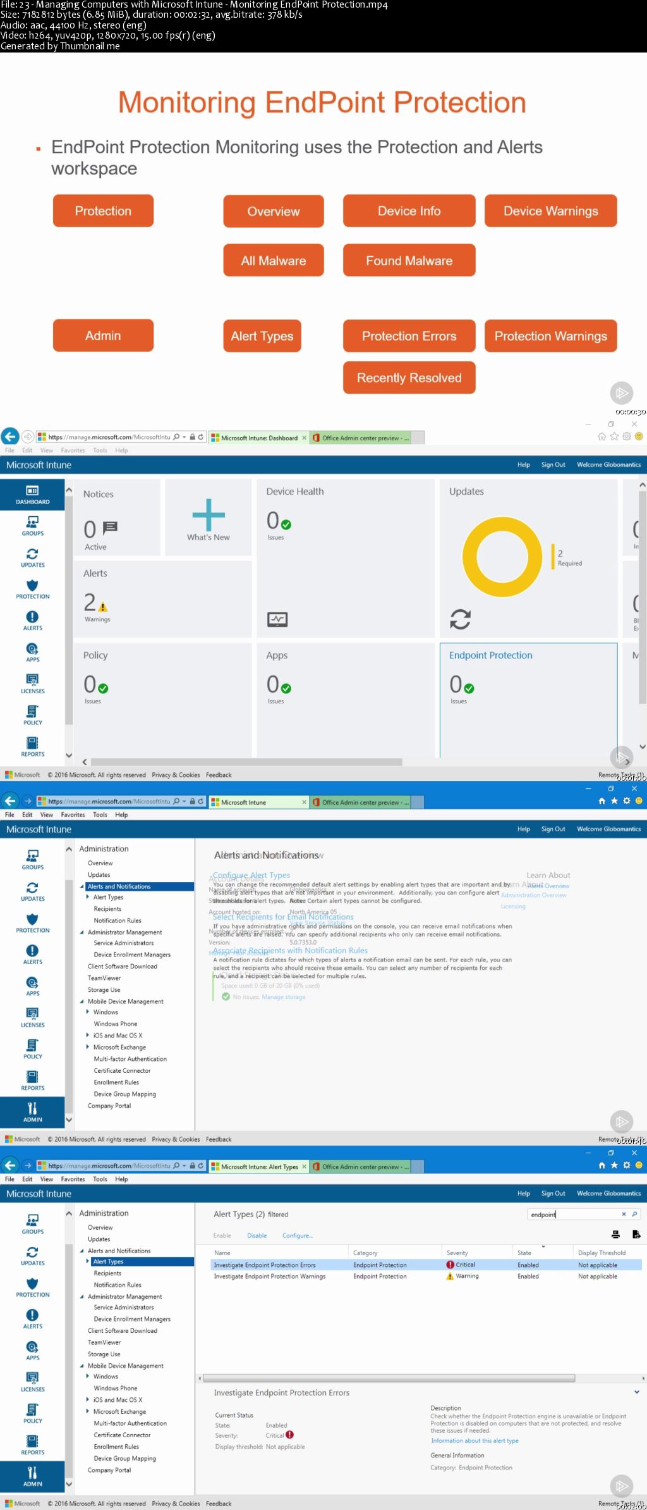Click the endpoint search input field
Viewport: 647px width, 1510px height.
click(x=573, y=1214)
